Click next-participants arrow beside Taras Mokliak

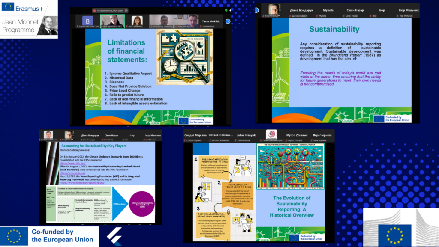[x=228, y=21]
